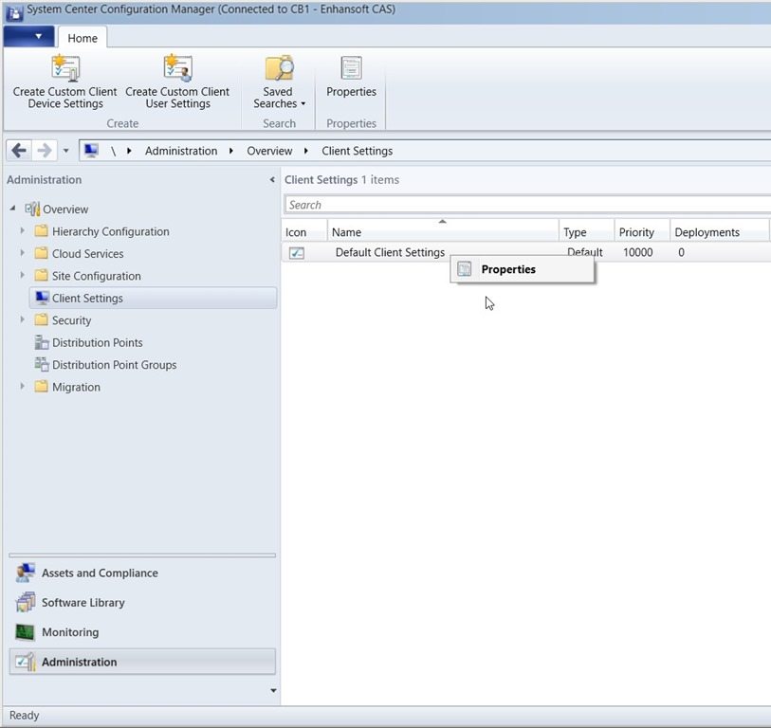This screenshot has height=728, width=771.
Task: Click the application icon in title bar
Action: click(x=14, y=12)
